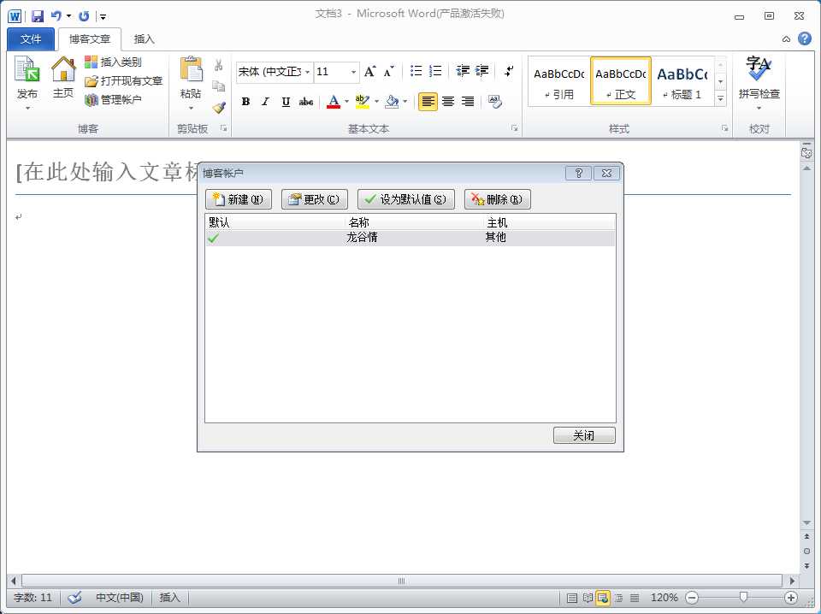Click Close (关闭) button in dialog
The width and height of the screenshot is (821, 614).
[x=584, y=435]
